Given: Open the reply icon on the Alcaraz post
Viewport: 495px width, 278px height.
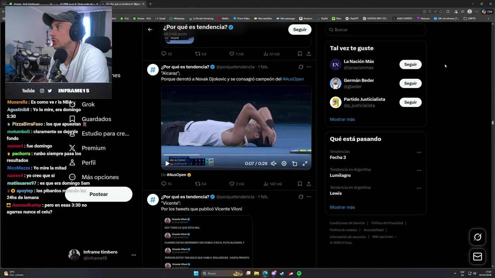Looking at the screenshot, I should point(164,184).
